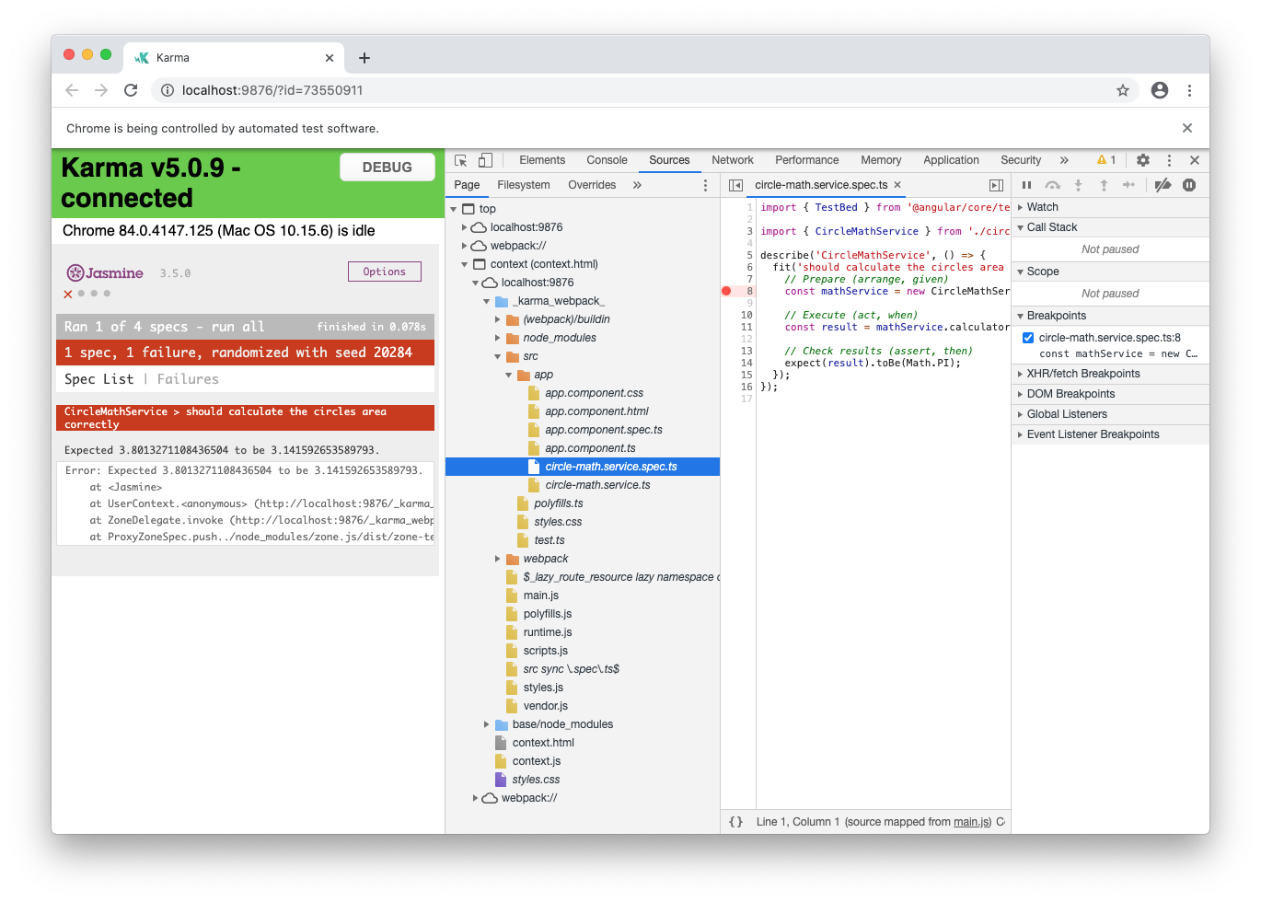The height and width of the screenshot is (902, 1261).
Task: Select context.html under base folder
Action: 543,743
